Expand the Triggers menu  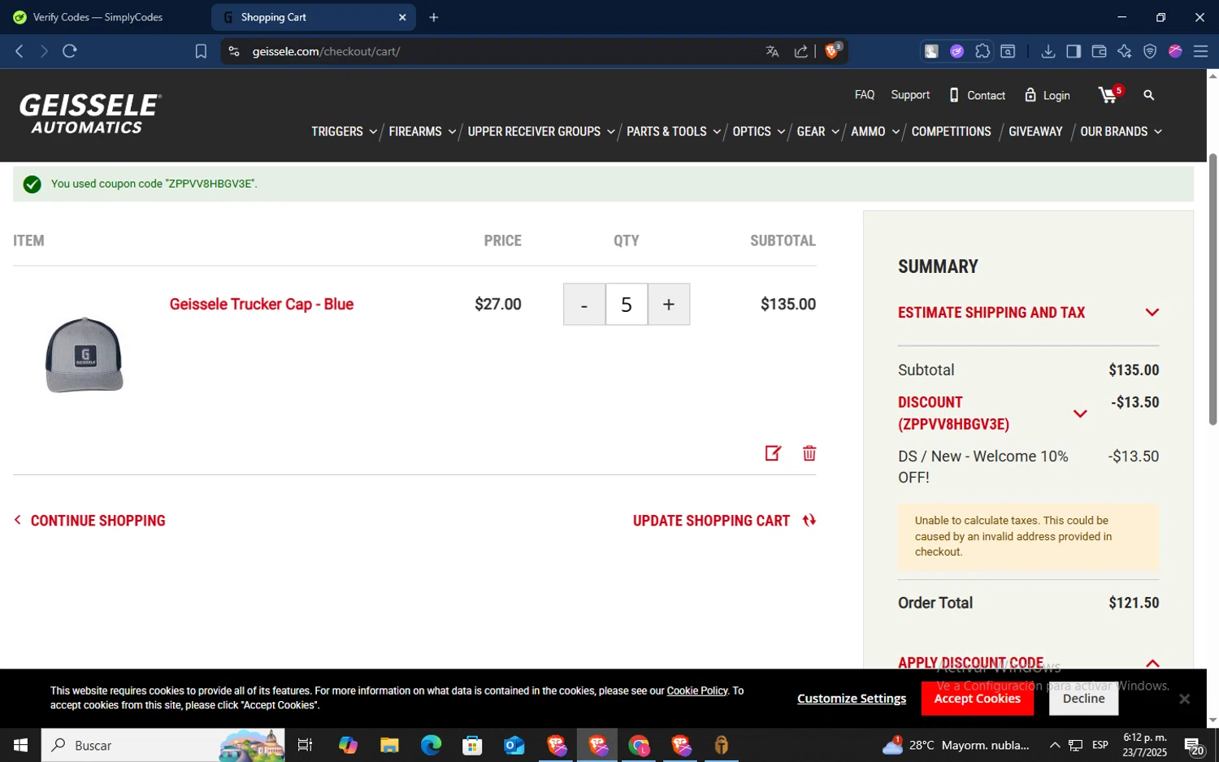click(x=344, y=132)
